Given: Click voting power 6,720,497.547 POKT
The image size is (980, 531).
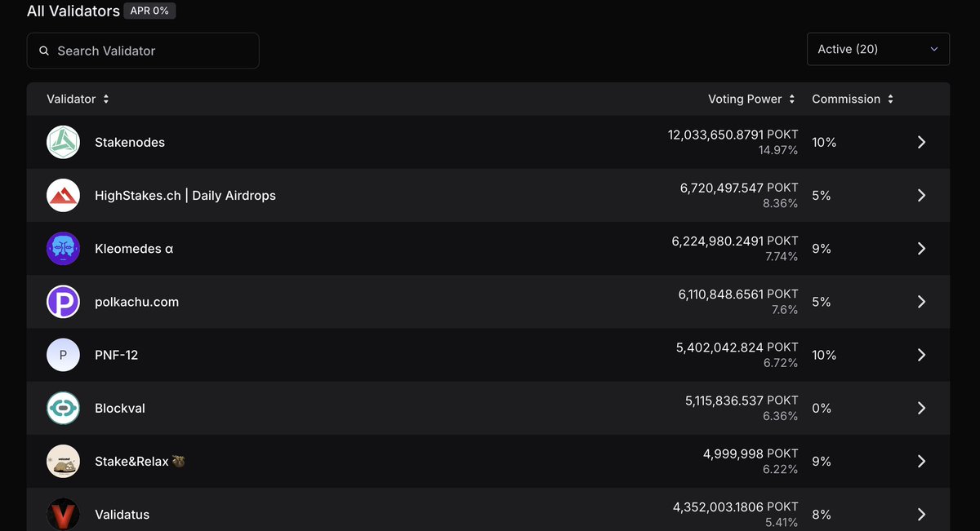Looking at the screenshot, I should tap(739, 188).
